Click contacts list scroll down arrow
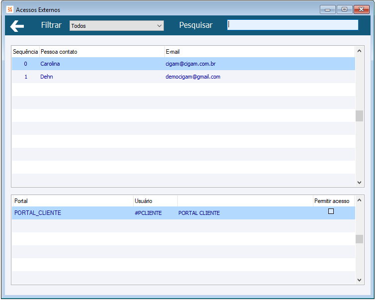Screen dimensions: 375x300 (x=359, y=183)
